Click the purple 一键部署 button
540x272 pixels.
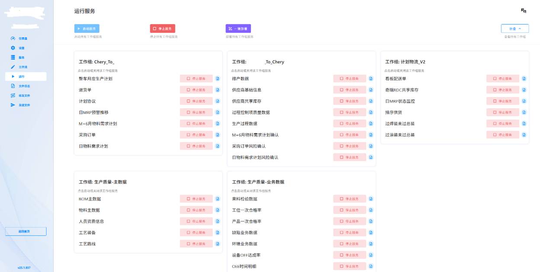238,29
